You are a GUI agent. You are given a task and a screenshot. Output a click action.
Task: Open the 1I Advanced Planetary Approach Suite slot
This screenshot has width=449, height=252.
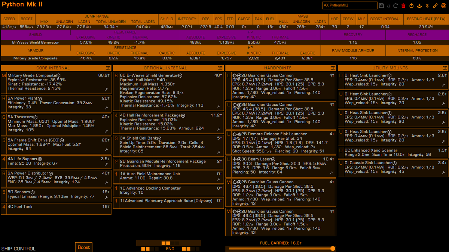(168, 203)
